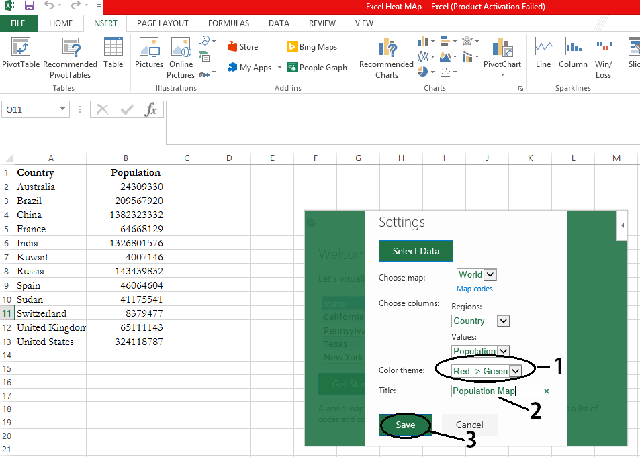Insert a Column sparkline
This screenshot has height=457, width=640.
(573, 48)
